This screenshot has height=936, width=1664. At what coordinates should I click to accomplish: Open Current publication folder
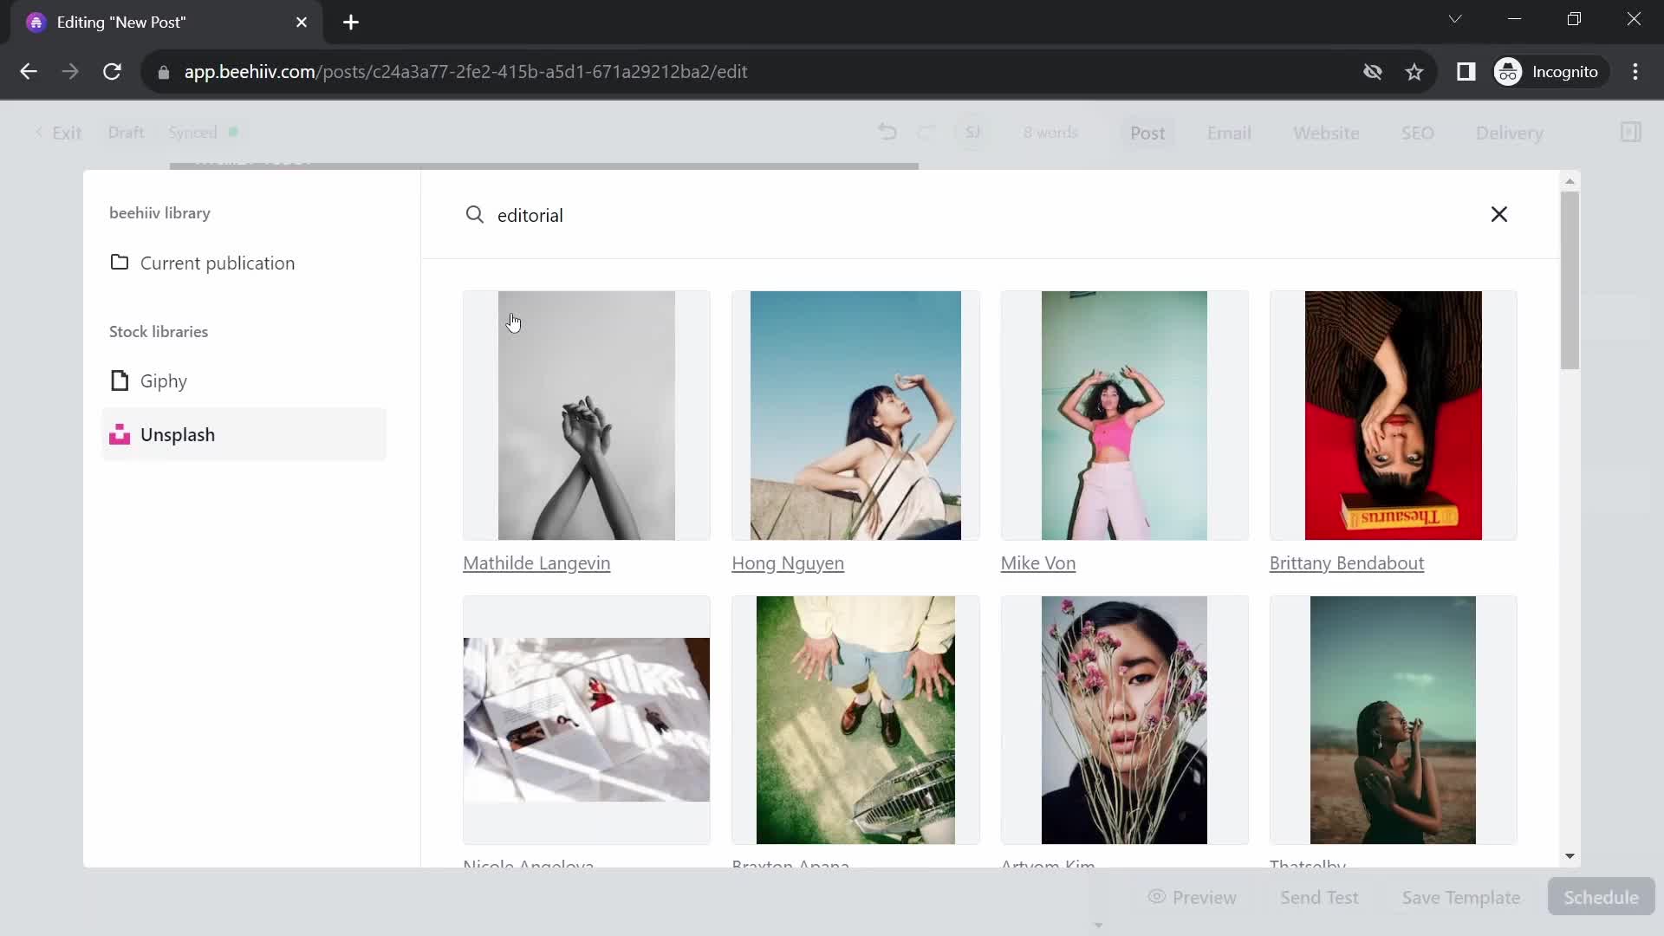(x=244, y=263)
